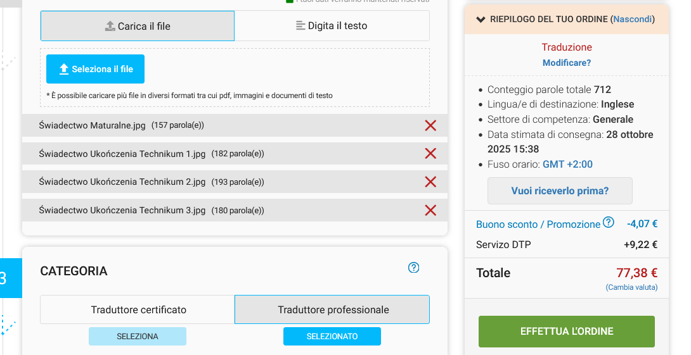Open the Cambia valuta currency option
Viewport: 691px width, 355px height.
631,287
